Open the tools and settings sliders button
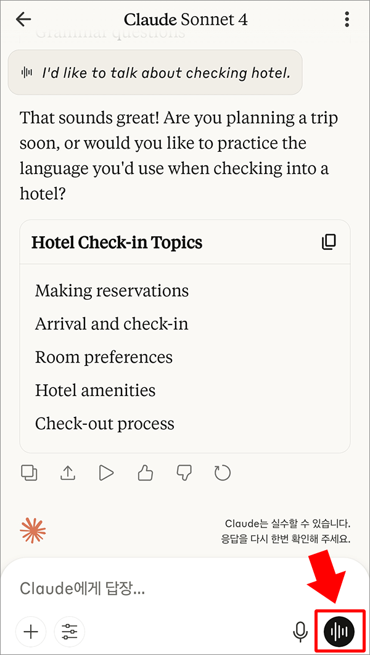Viewport: 370px width, 655px height. (69, 632)
